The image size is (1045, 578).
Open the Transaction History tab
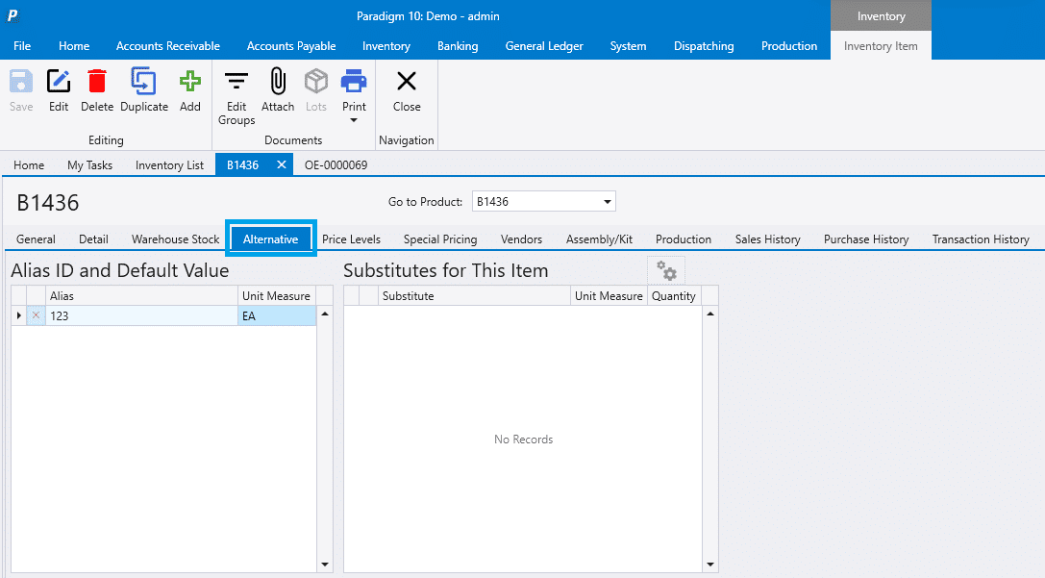(x=981, y=239)
